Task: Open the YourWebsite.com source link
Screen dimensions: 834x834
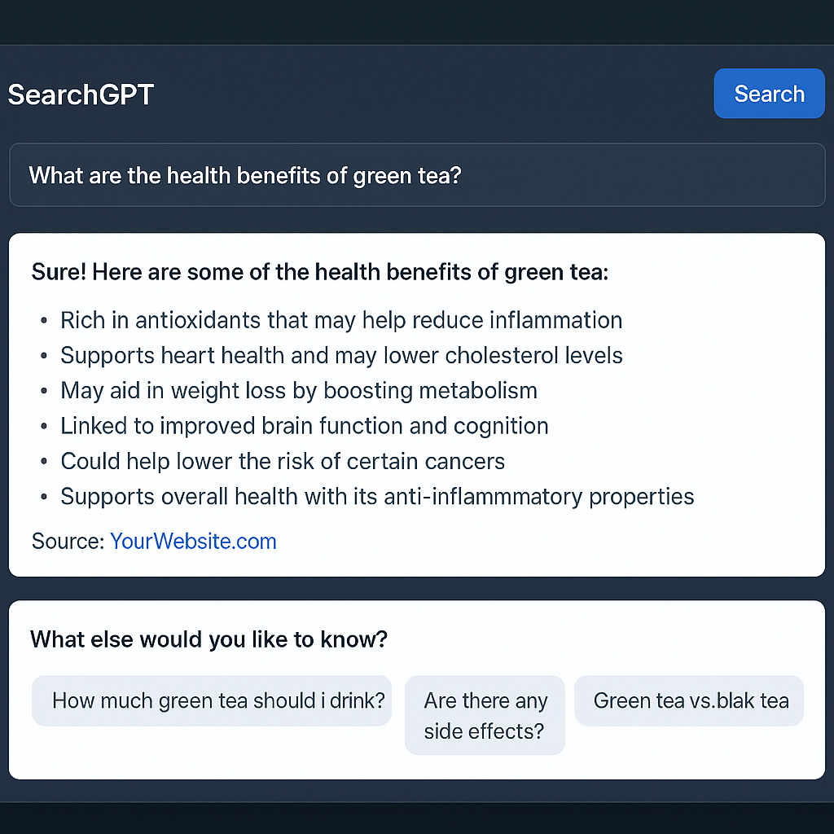Action: point(193,541)
